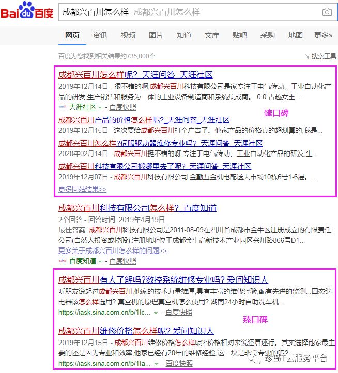Click 百度快照 after iask.sina.com.cn/b/1la
The image size is (338, 373).
pyautogui.click(x=179, y=364)
